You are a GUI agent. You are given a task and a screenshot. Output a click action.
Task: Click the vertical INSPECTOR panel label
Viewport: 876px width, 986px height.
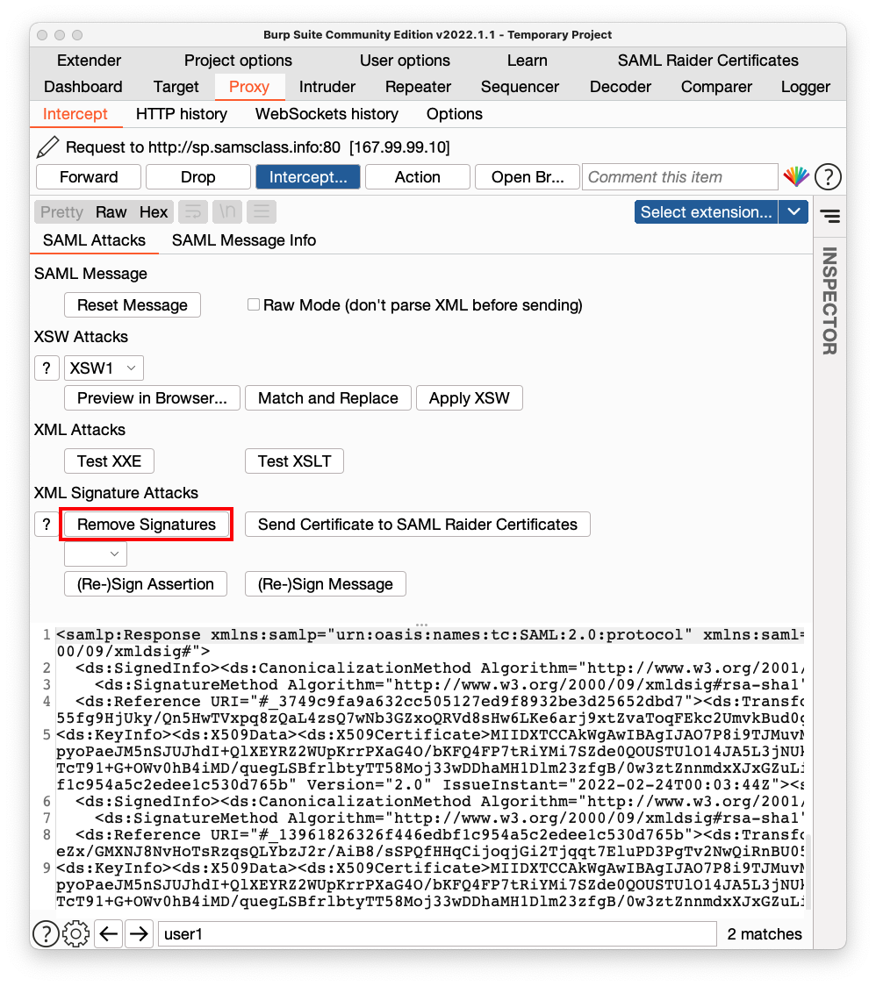tap(829, 301)
